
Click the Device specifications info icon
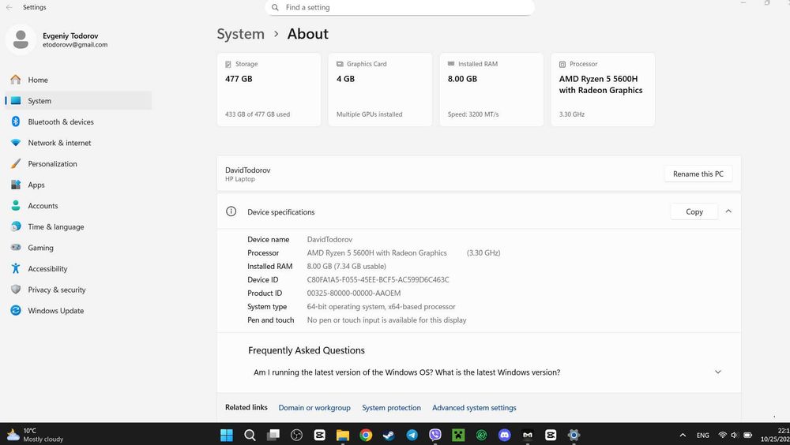(x=231, y=211)
